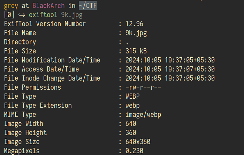Click the File Name value '9k.jpg'
This screenshot has width=244, height=155.
click(136, 33)
